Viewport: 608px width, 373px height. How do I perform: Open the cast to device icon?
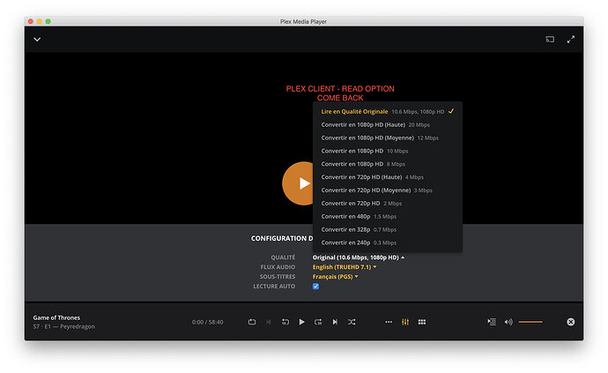click(x=550, y=39)
